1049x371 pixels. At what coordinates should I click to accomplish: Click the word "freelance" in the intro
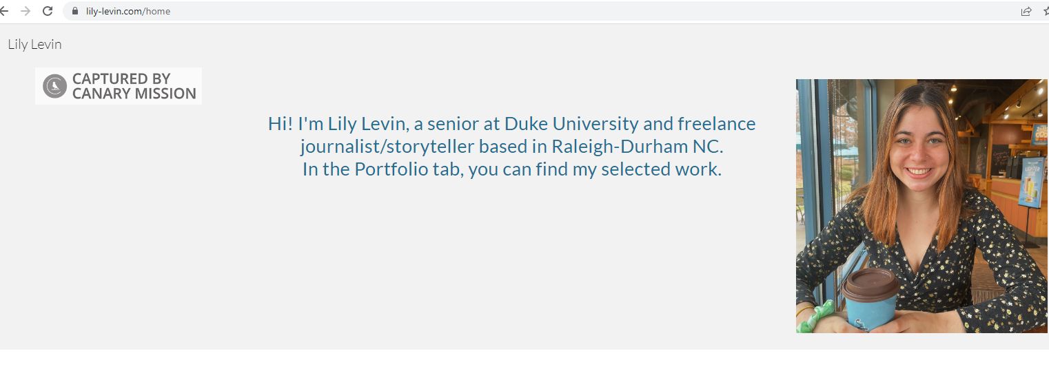click(x=716, y=124)
